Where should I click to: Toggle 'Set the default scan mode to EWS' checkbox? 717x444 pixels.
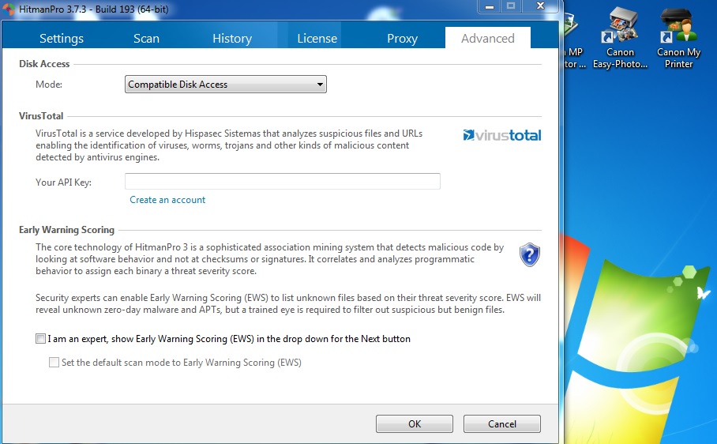[x=54, y=363]
